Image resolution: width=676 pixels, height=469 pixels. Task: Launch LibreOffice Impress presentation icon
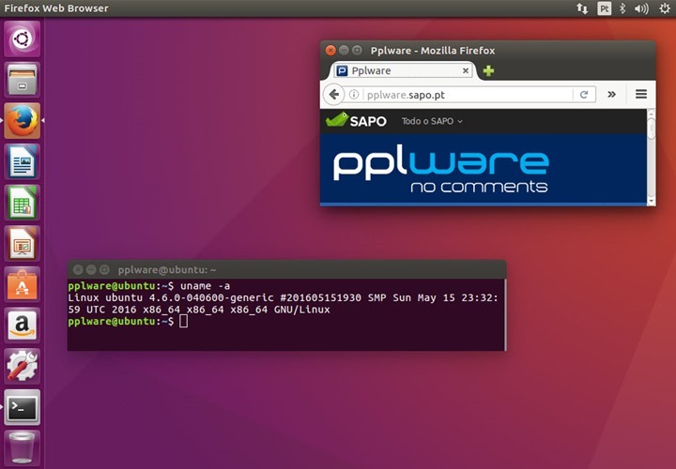(22, 243)
